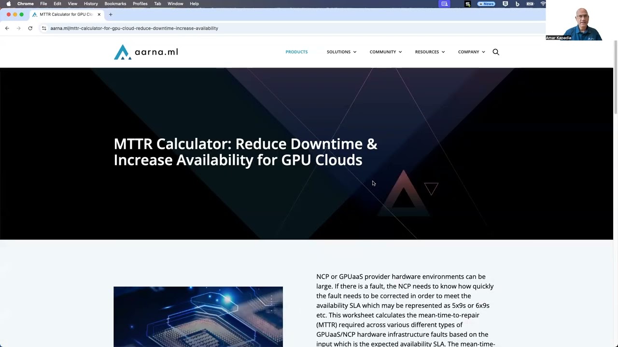Expand the SOLUTIONS dropdown chevron
618x347 pixels.
[355, 52]
